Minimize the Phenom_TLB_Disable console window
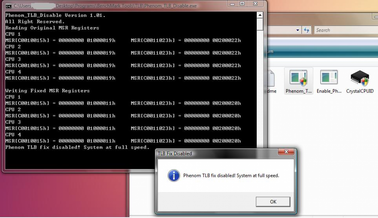 233,4
